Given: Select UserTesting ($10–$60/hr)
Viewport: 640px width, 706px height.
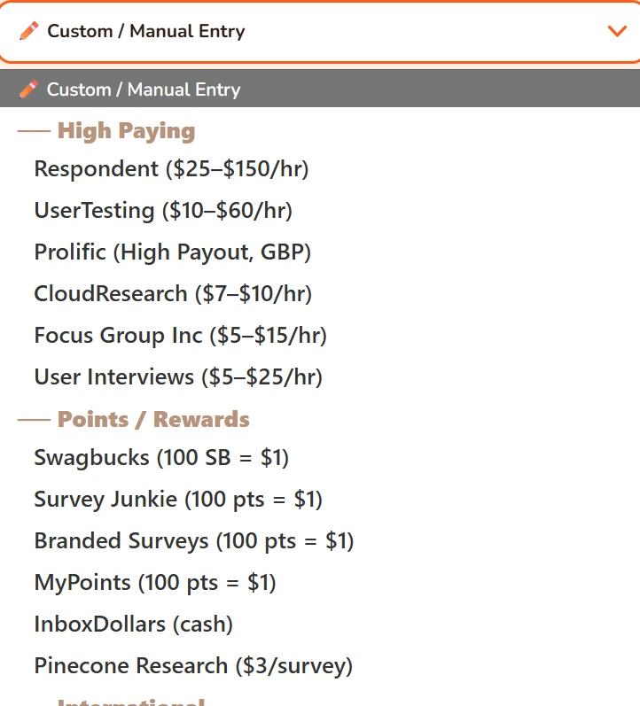Looking at the screenshot, I should (163, 211).
